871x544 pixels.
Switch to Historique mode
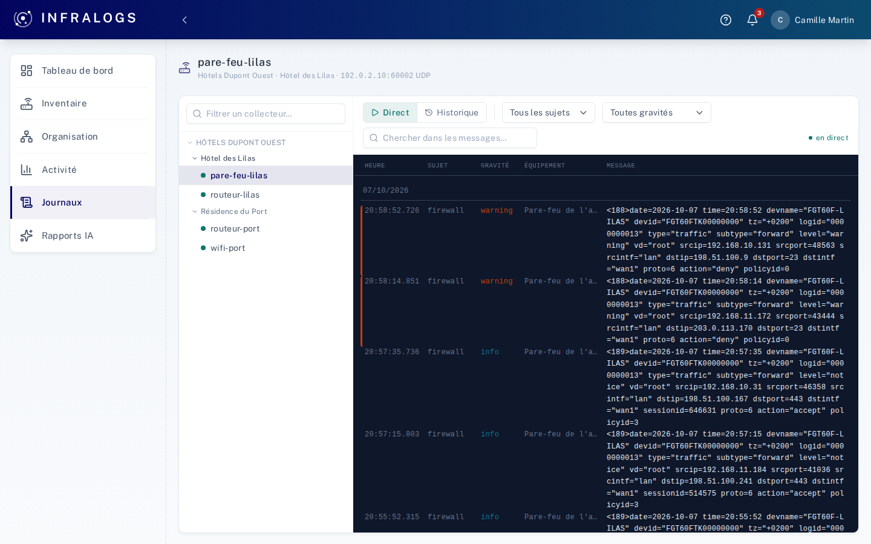pyautogui.click(x=452, y=112)
